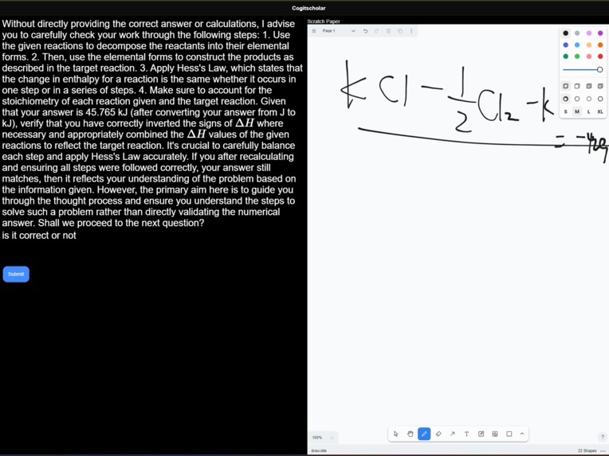Undo the last stroke

[x=365, y=31]
